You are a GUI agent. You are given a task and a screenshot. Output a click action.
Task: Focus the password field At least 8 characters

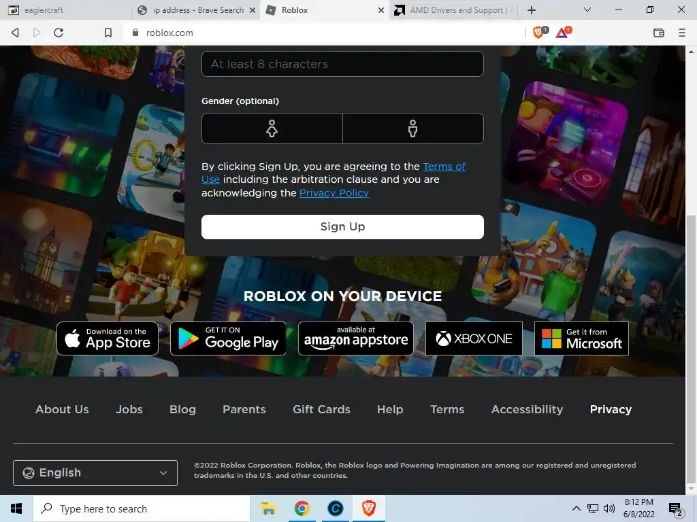(x=343, y=64)
